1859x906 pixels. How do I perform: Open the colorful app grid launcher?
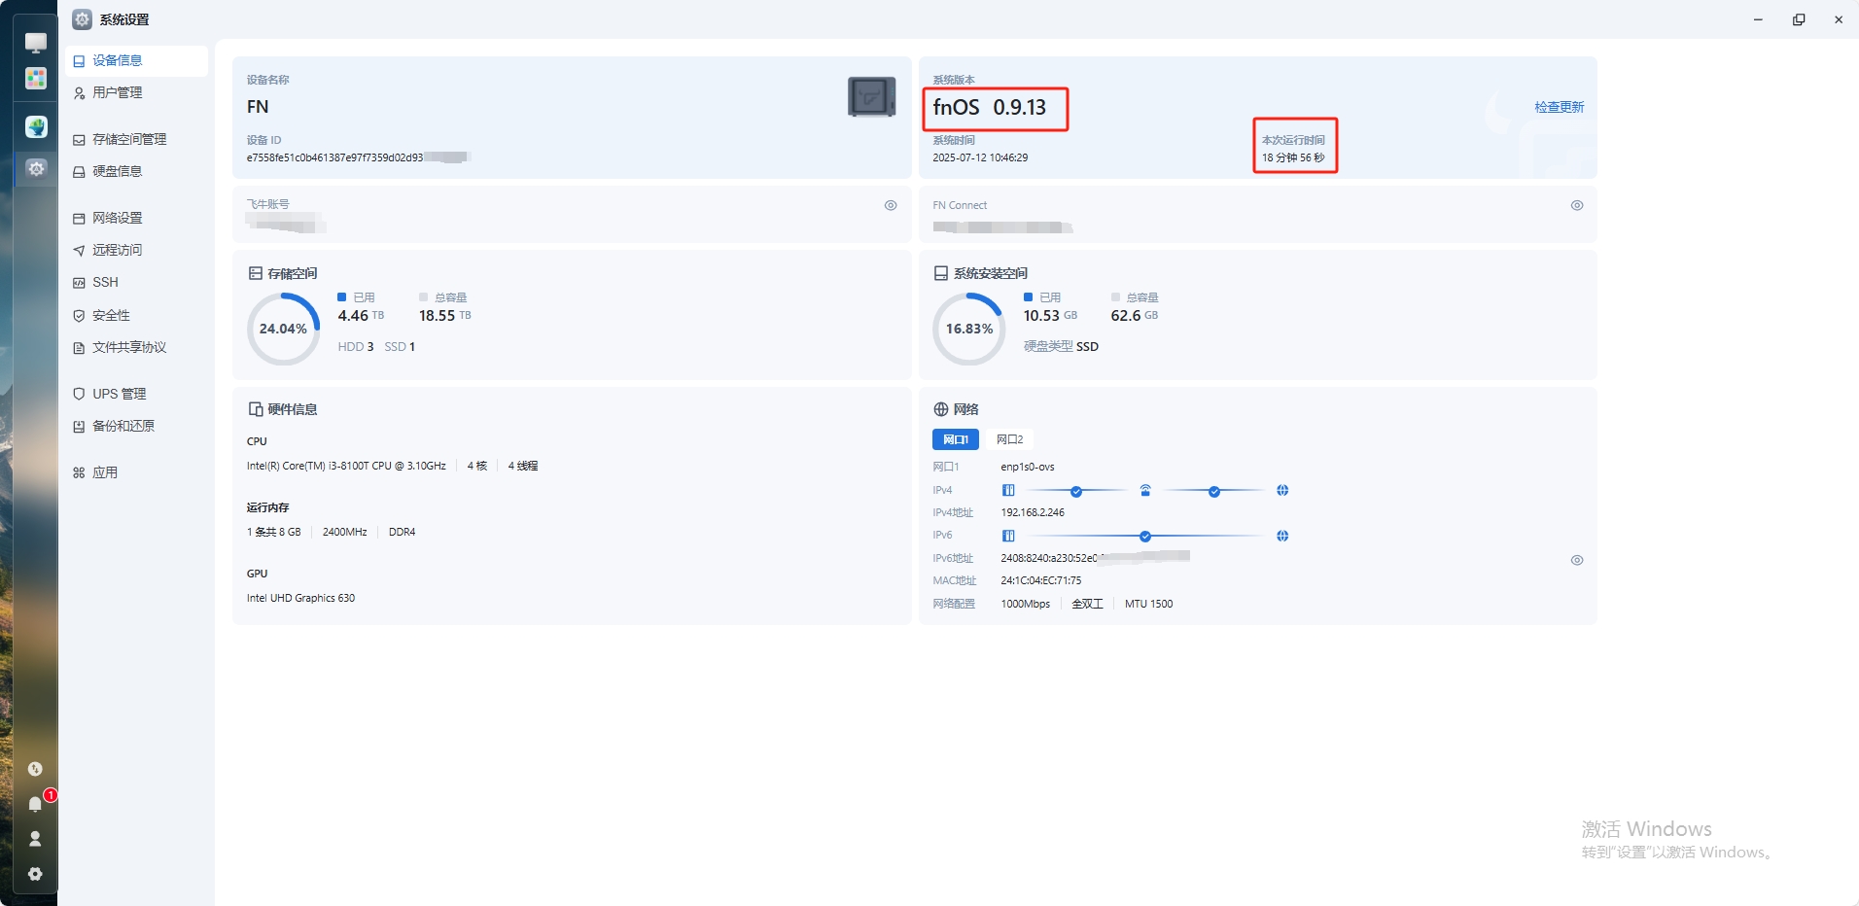tap(36, 79)
